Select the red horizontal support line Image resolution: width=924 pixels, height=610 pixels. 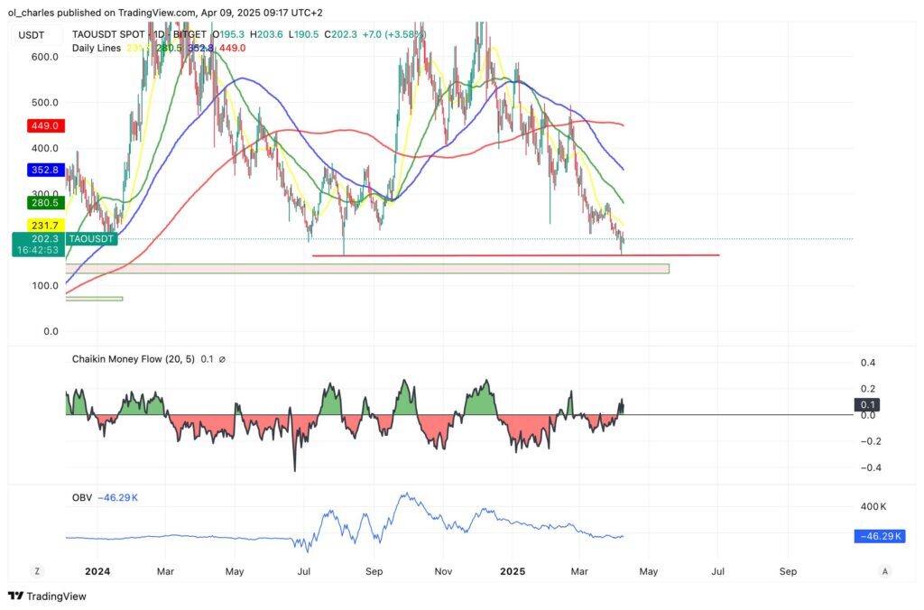(514, 255)
